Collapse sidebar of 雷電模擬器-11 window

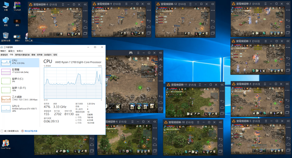(x=222, y=85)
